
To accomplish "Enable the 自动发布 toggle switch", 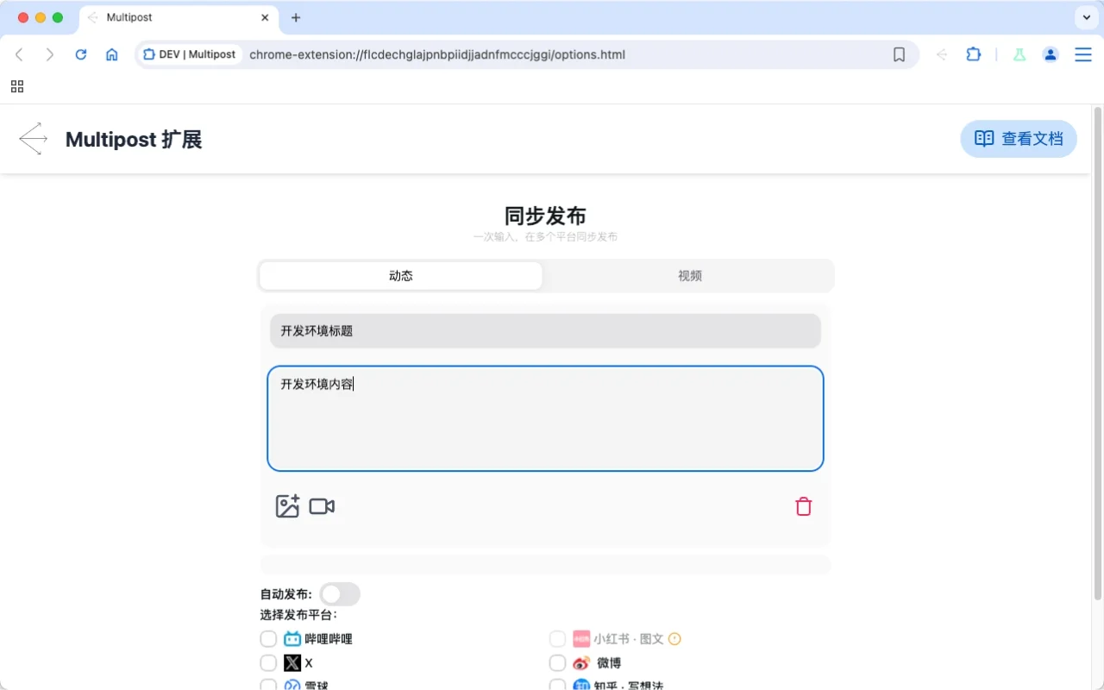I will 339,593.
